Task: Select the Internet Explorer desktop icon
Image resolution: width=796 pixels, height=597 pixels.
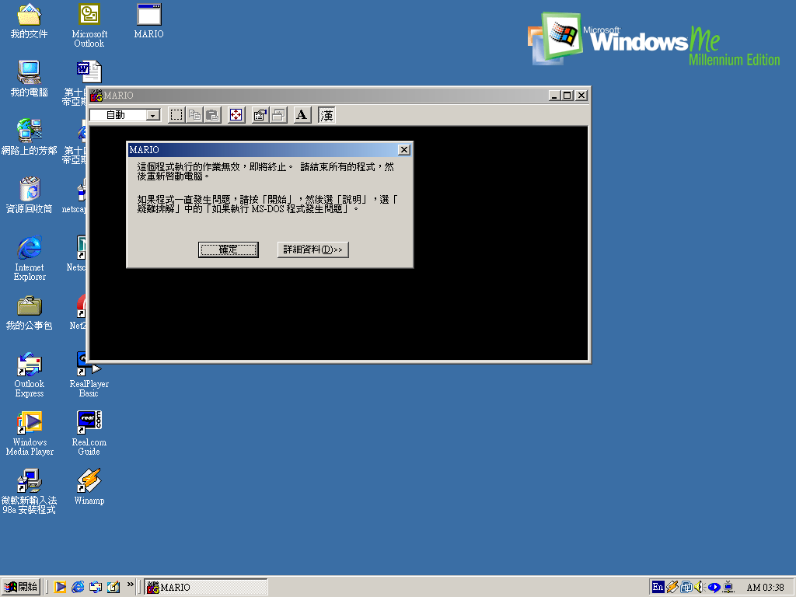Action: tap(30, 258)
